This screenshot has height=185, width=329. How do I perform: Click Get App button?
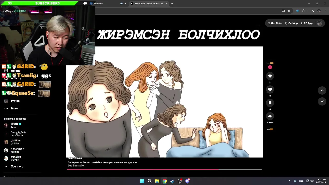click(291, 23)
